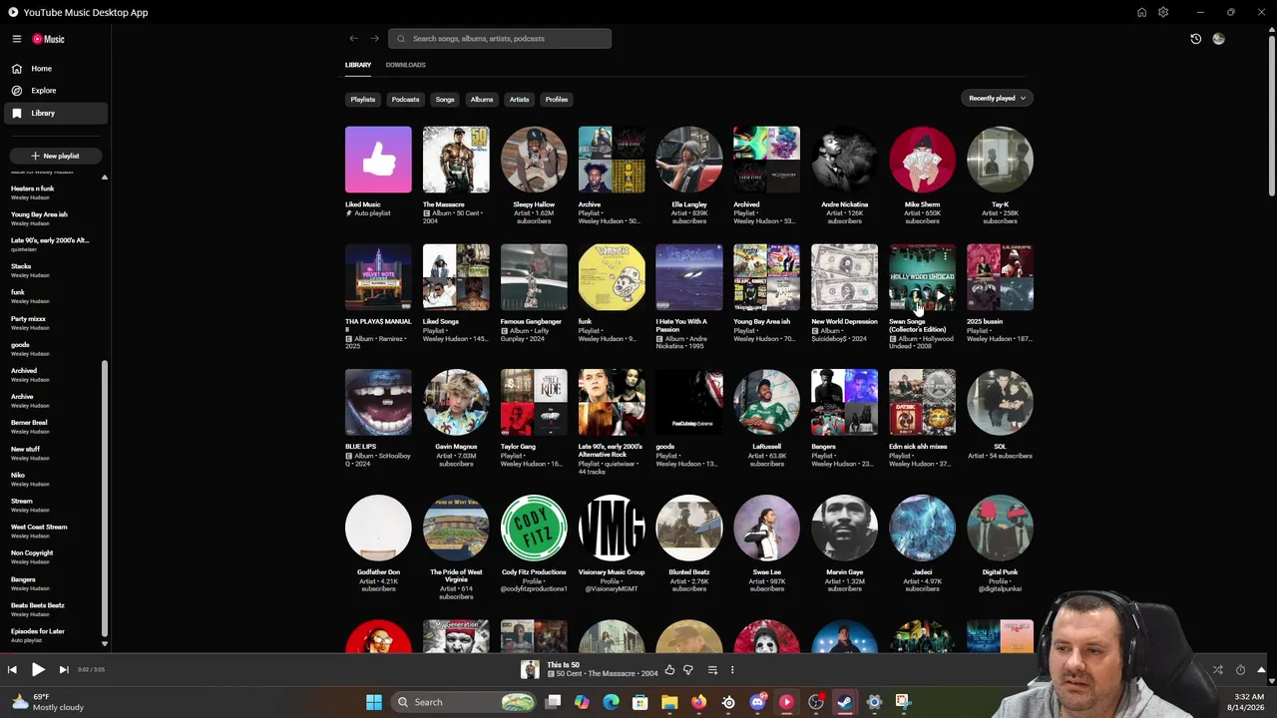
Task: Click the Windows taskbar Search box
Action: pyautogui.click(x=465, y=702)
